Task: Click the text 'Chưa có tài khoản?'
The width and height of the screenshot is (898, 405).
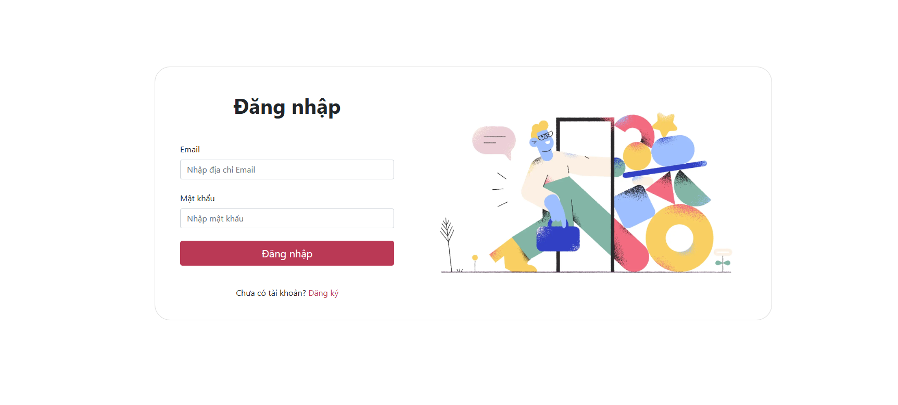Action: pos(270,293)
